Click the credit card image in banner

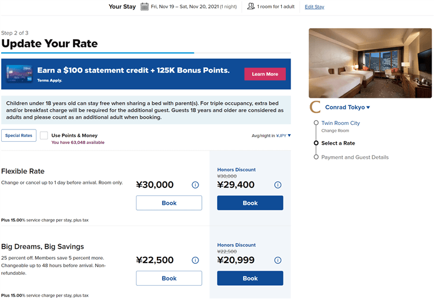(x=19, y=73)
